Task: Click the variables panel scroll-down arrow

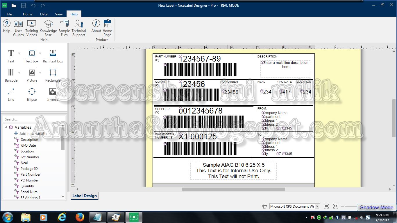Action: click(63, 197)
